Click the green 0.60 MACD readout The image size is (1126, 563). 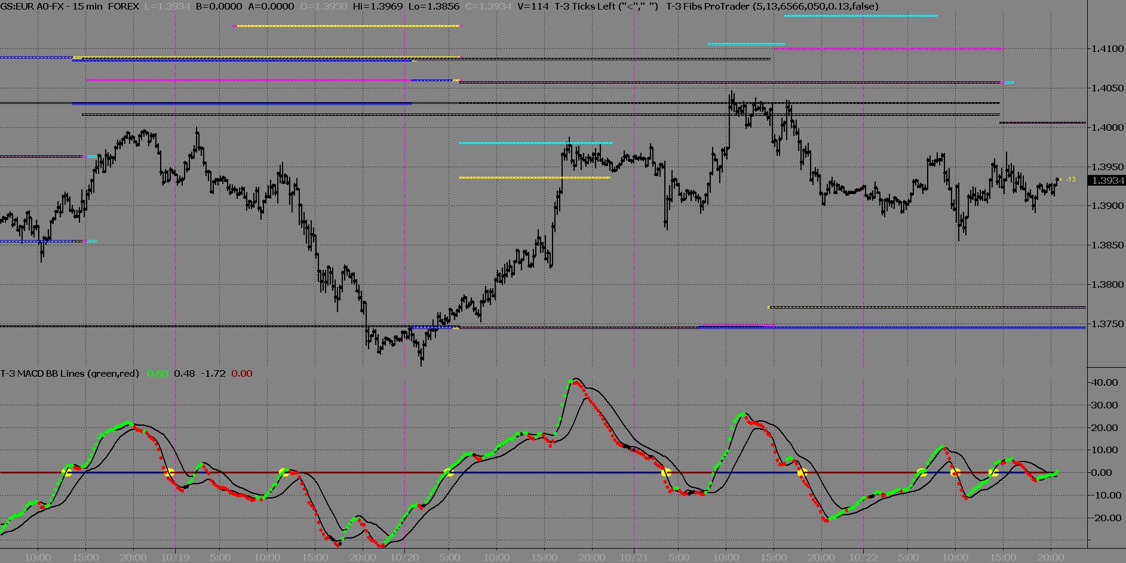158,374
